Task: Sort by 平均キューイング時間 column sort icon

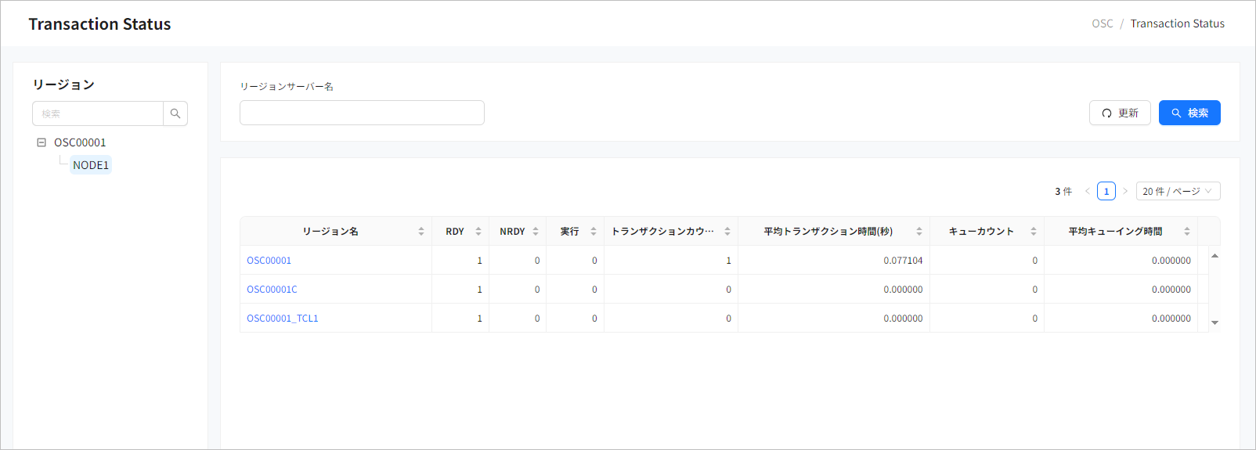Action: click(1186, 232)
